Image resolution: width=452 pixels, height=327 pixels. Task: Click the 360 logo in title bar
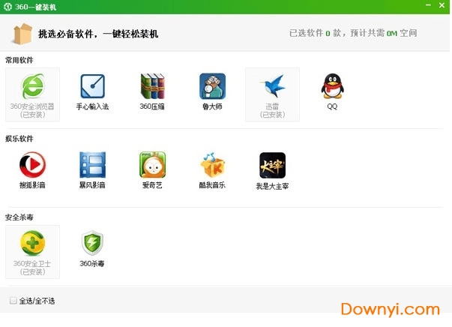click(7, 7)
